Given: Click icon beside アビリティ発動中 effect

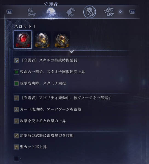Looking at the screenshot, I should [16, 98].
